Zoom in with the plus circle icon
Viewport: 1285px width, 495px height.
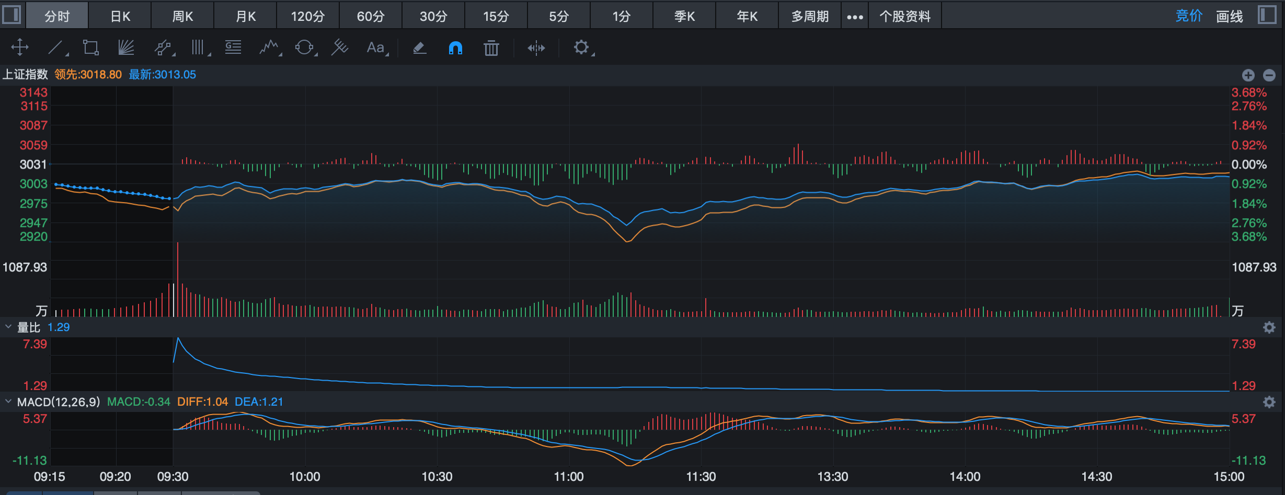(1248, 75)
